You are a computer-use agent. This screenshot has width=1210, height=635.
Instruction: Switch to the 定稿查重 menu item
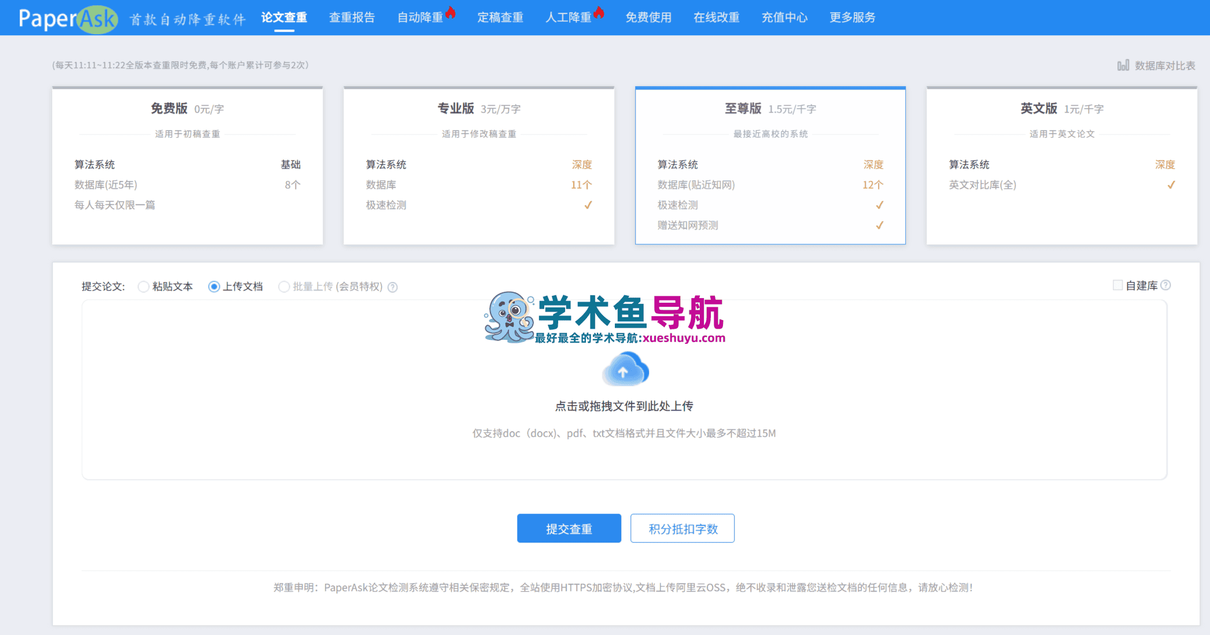[500, 17]
